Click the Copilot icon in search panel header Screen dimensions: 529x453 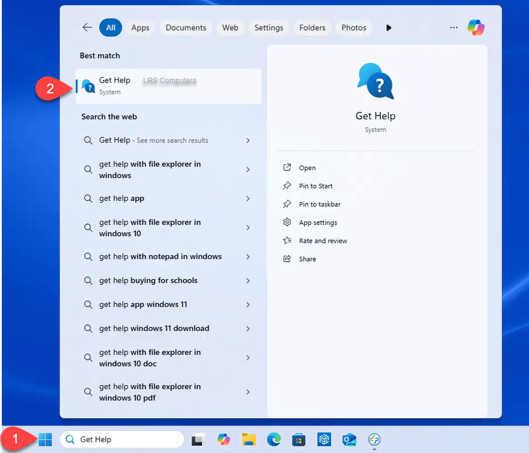coord(476,28)
